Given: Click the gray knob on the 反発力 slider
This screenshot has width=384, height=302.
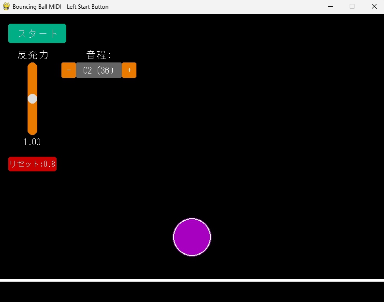Looking at the screenshot, I should (x=32, y=99).
